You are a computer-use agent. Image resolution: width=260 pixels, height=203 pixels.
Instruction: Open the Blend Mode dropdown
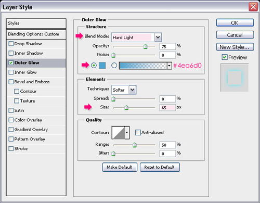158,37
